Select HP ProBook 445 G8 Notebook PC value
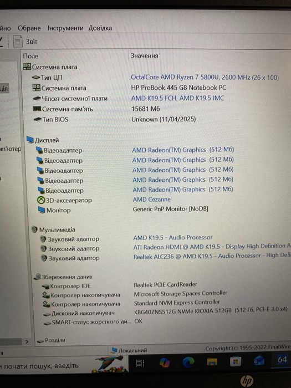Image resolution: width=291 pixels, height=388 pixels. (x=178, y=88)
